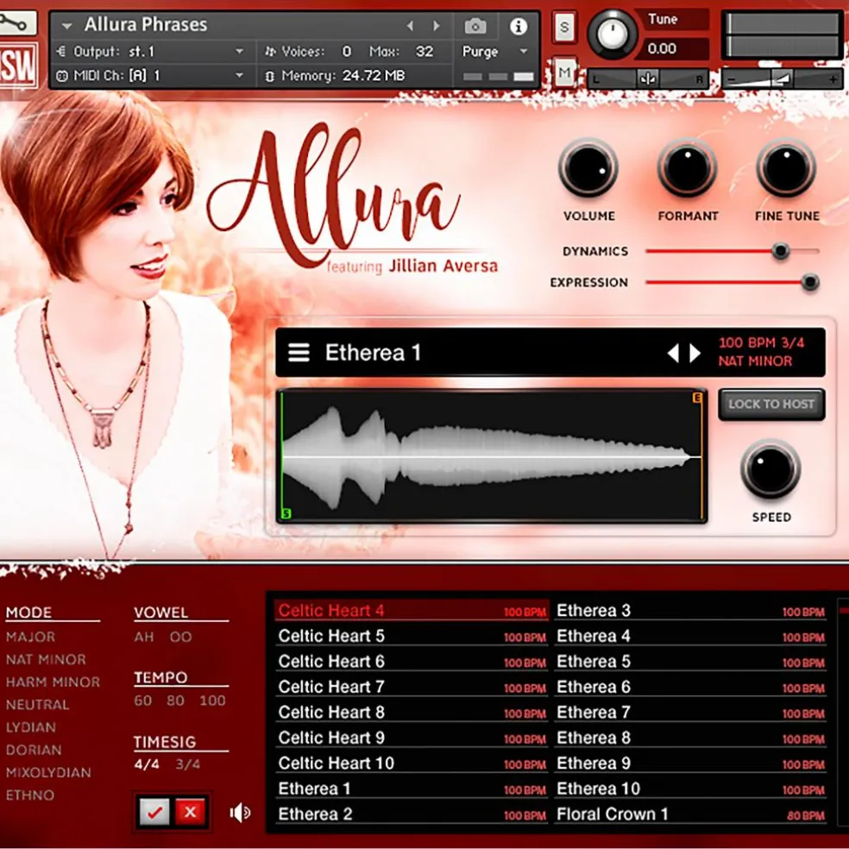Screen dimensions: 849x849
Task: Click the waveform display
Action: [x=492, y=456]
